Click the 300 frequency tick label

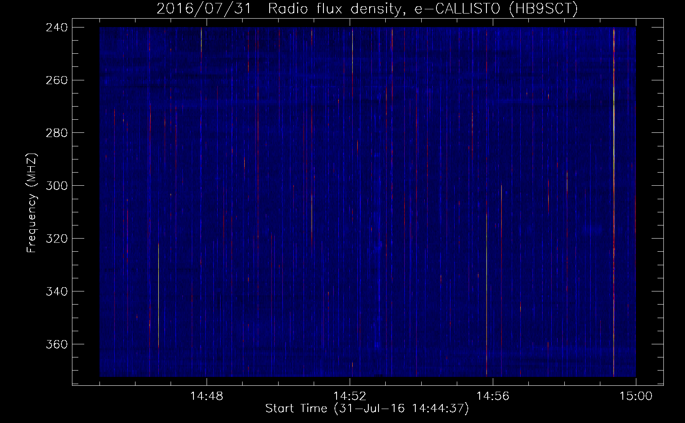coord(56,186)
